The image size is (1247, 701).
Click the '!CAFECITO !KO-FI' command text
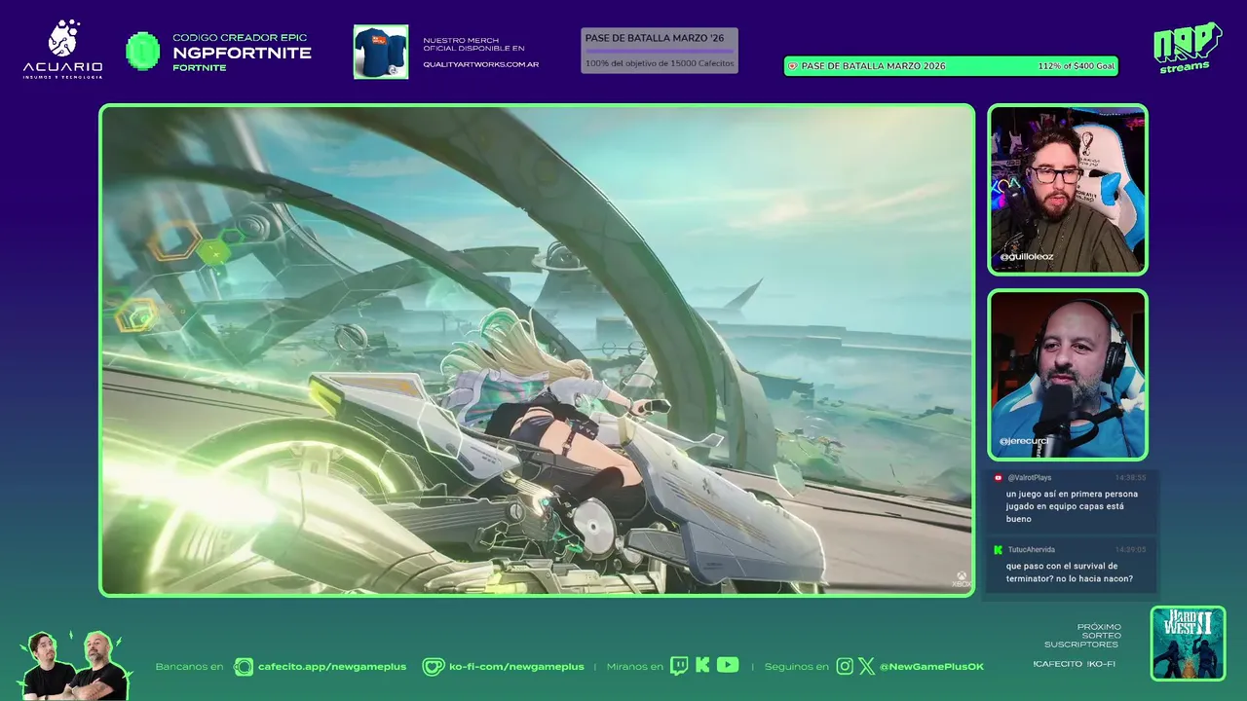tap(1075, 664)
